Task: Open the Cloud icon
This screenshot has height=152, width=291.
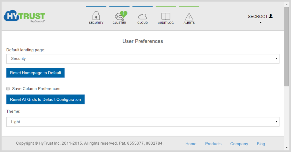Action: [x=143, y=17]
